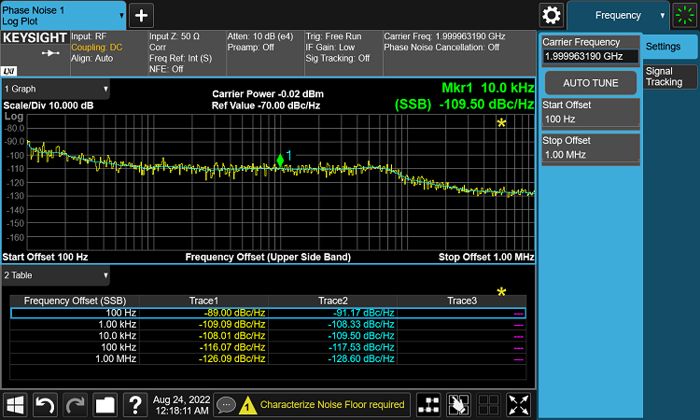Open the touch on/off hand icon
The height and width of the screenshot is (420, 700).
[x=457, y=404]
